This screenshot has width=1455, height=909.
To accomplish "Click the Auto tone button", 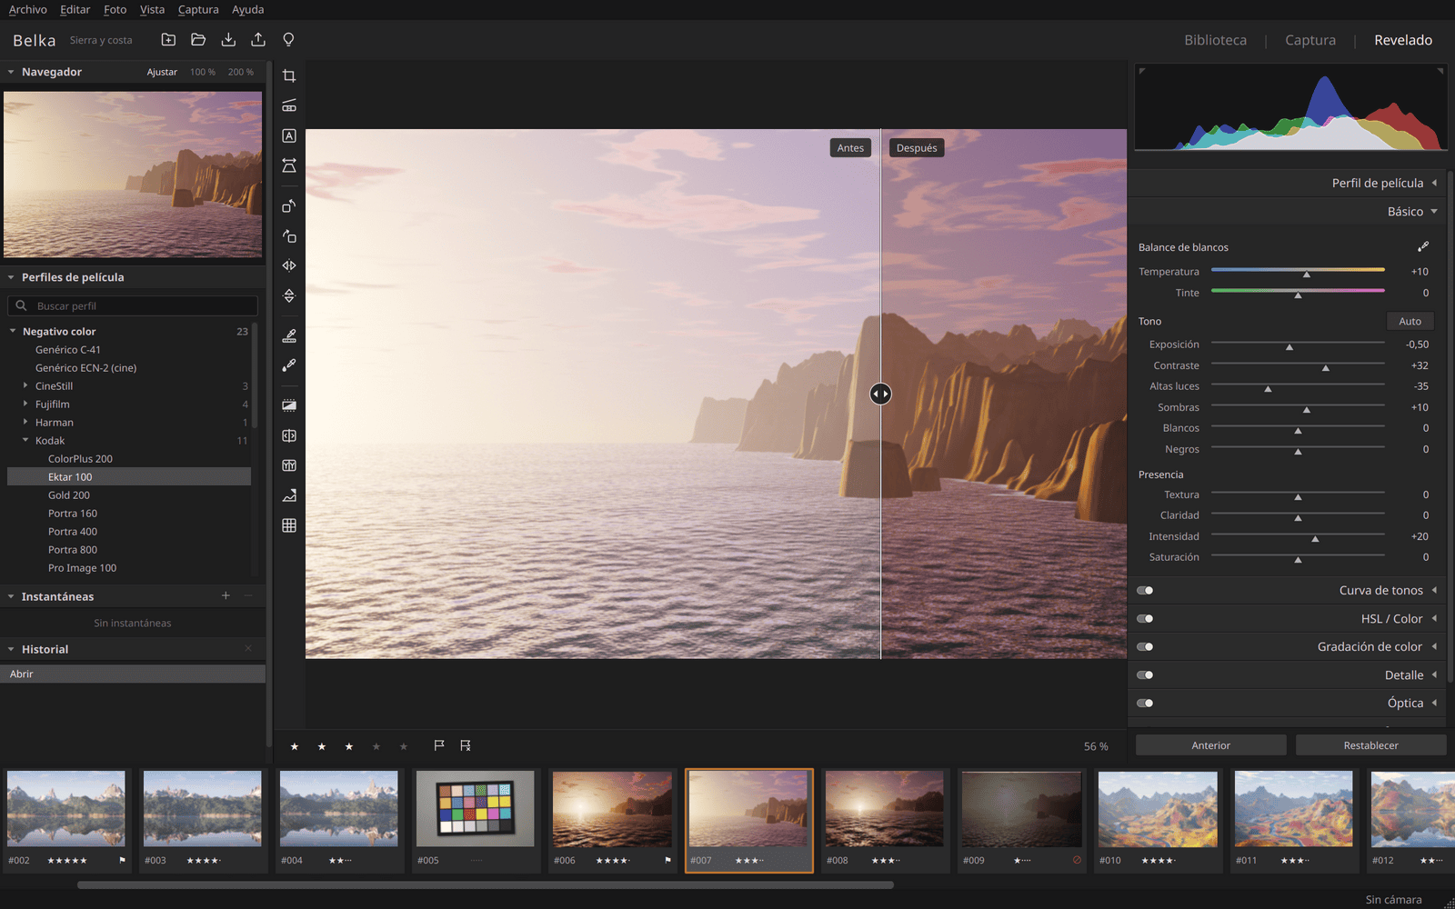I will tap(1410, 322).
